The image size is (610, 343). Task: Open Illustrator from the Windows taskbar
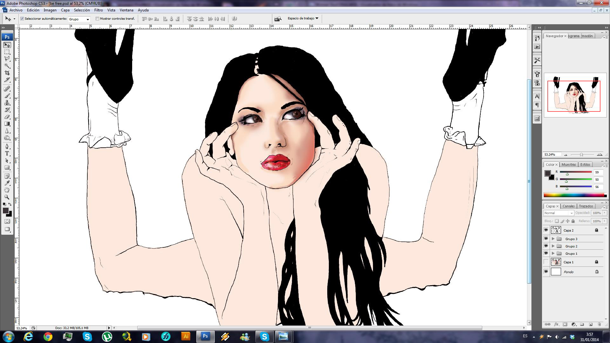point(186,336)
